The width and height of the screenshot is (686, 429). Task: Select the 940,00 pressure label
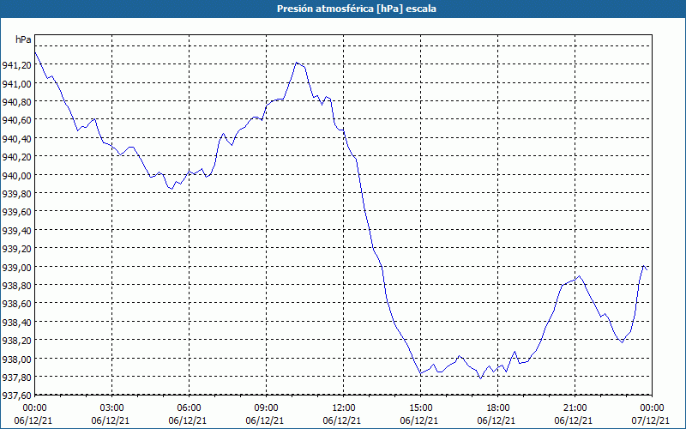(x=16, y=175)
